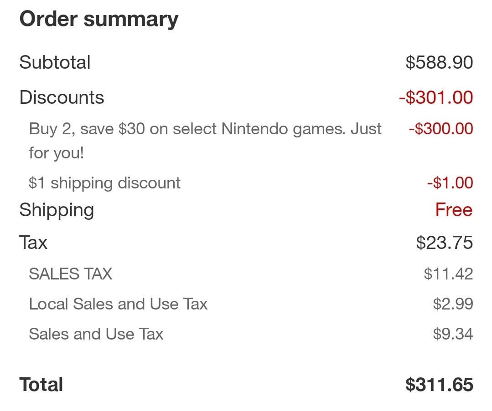This screenshot has width=492, height=411.
Task: Select the SALES TAX line item
Action: (70, 274)
